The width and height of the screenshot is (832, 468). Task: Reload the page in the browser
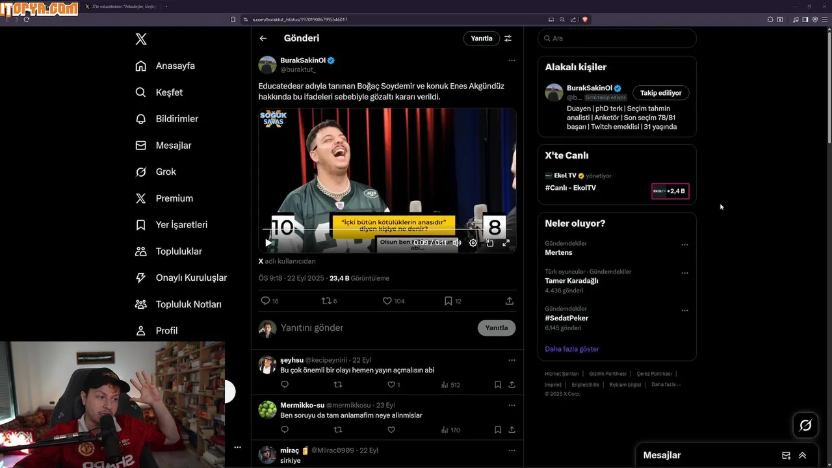27,19
